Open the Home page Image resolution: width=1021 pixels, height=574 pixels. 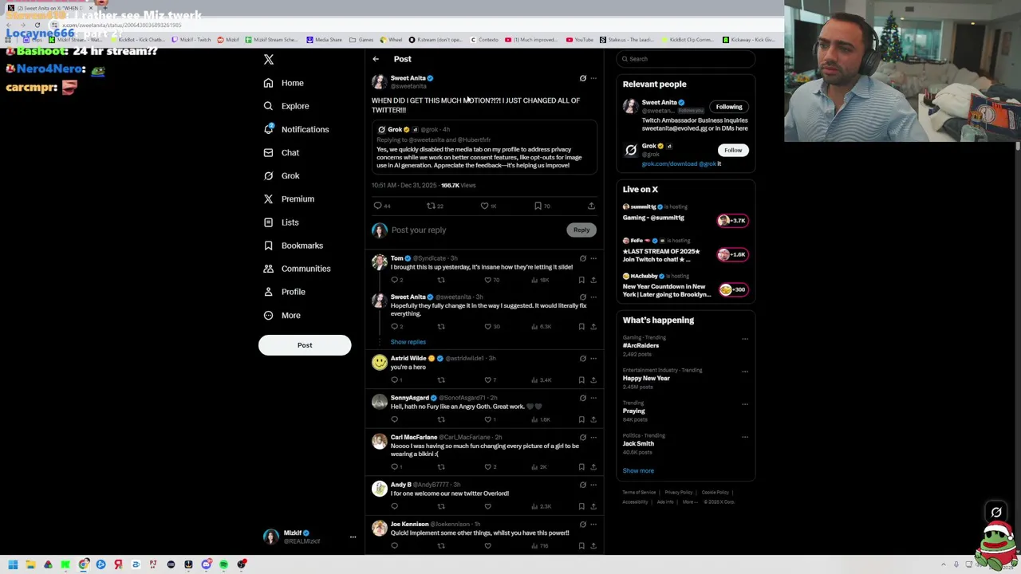[284, 83]
